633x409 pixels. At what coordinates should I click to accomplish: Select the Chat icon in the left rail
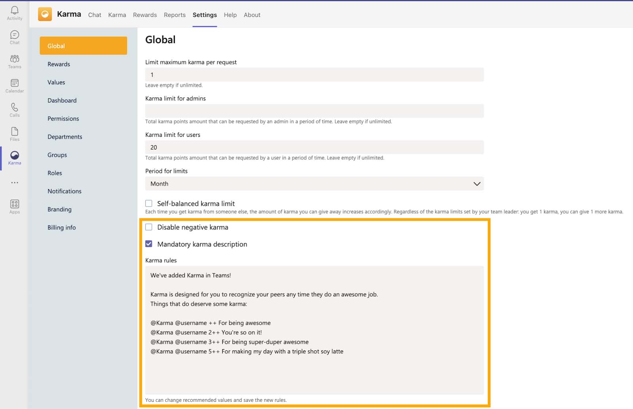pyautogui.click(x=14, y=36)
